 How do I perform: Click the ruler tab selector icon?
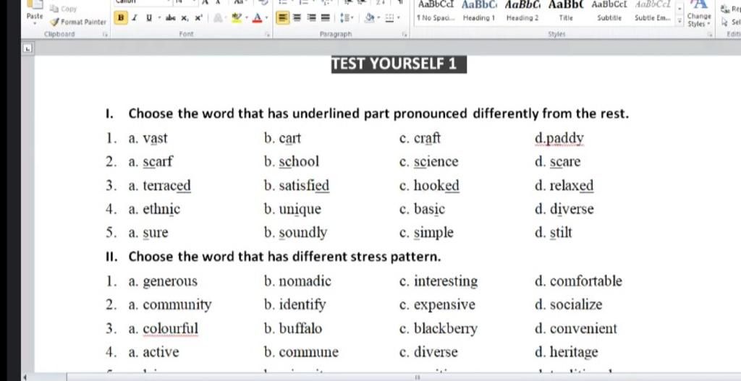tap(28, 48)
